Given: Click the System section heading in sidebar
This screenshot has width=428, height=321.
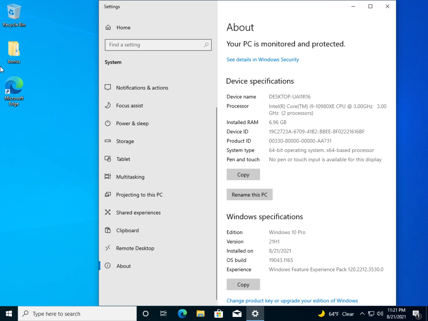Looking at the screenshot, I should (113, 62).
